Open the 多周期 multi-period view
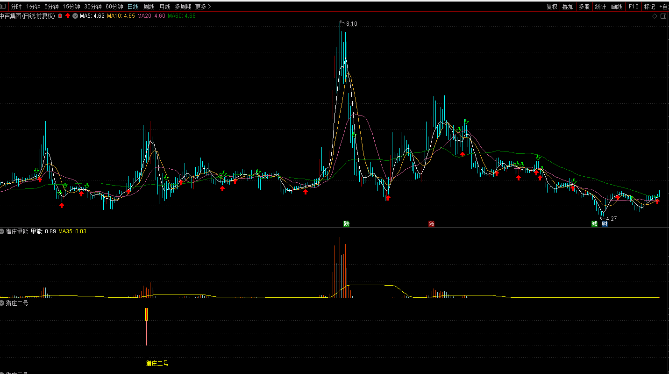This screenshot has height=374, width=669. (183, 7)
